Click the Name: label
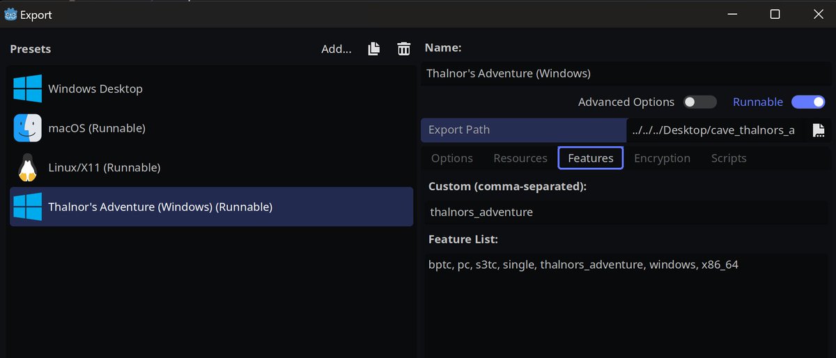Viewport: 836px width, 358px height. pos(443,48)
